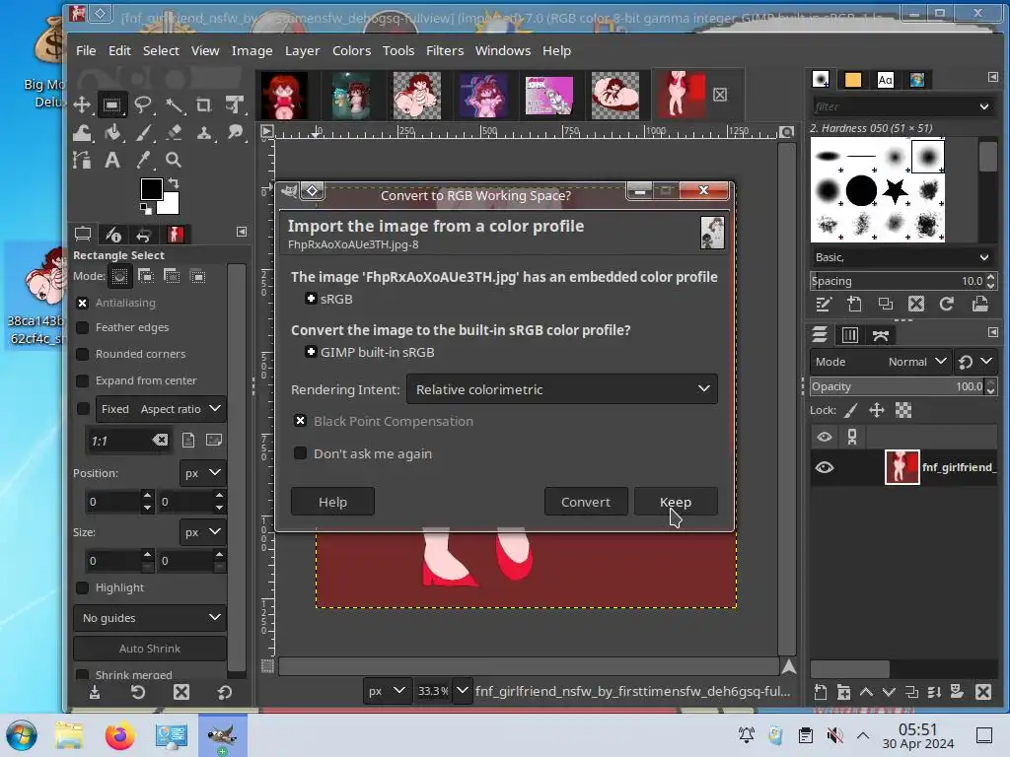Select the Smudge tool
This screenshot has width=1010, height=757.
click(x=235, y=133)
